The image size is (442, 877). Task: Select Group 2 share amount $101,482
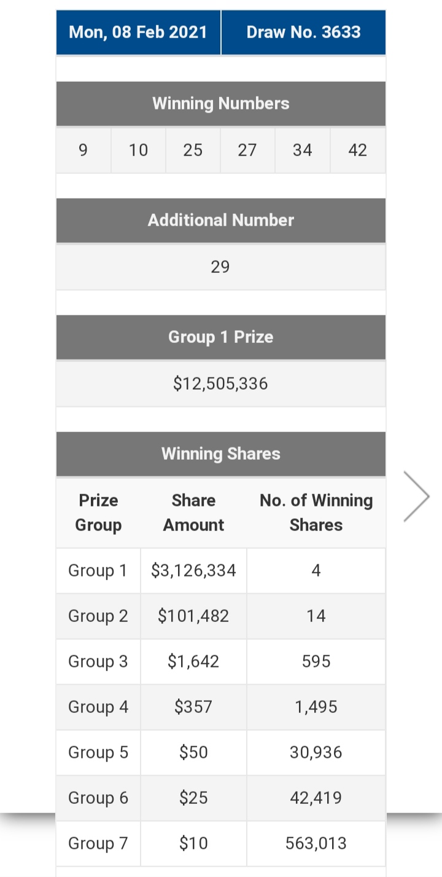click(193, 616)
